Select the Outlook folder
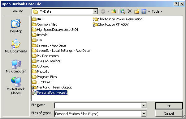Screen dimensions: 186x119 point(40,66)
